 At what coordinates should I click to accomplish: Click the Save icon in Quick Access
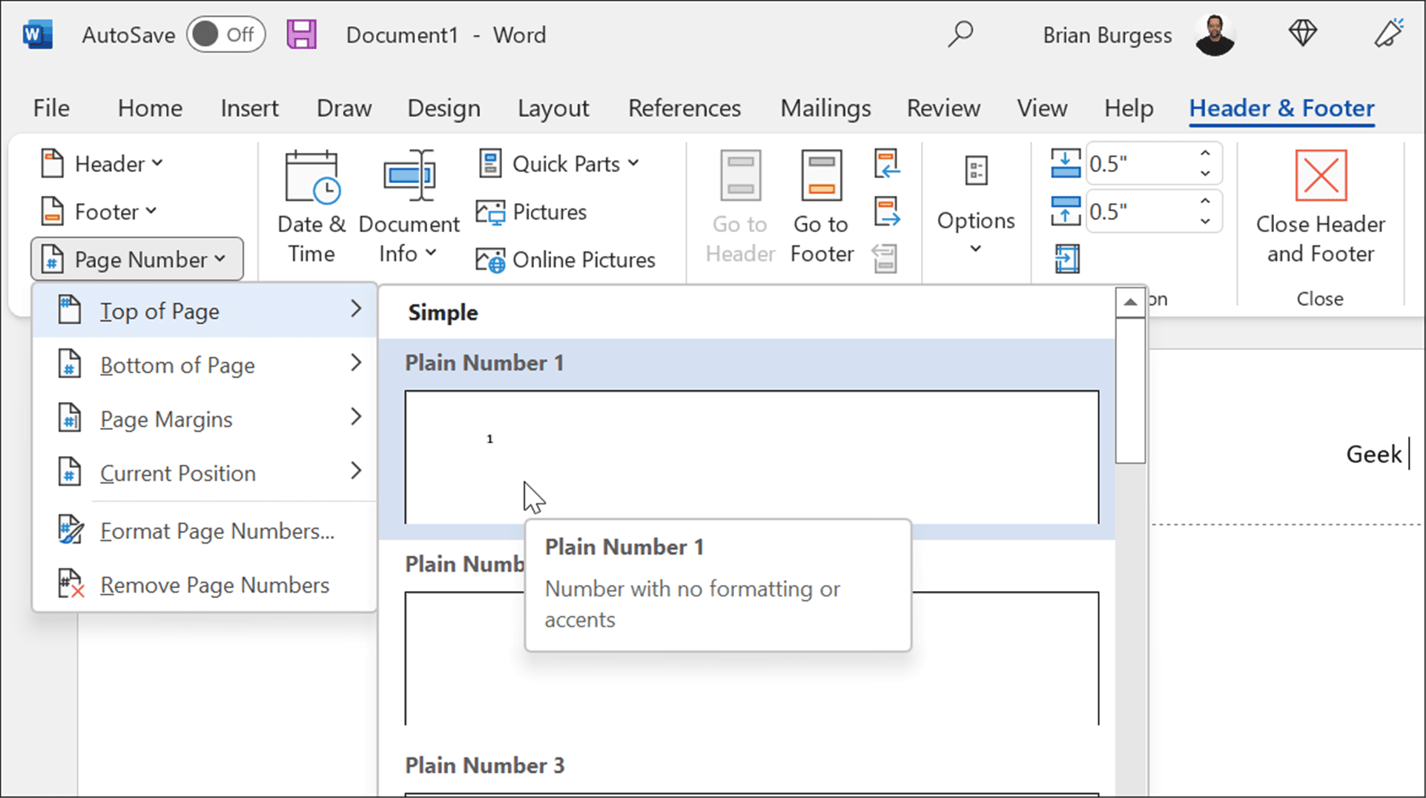point(302,33)
